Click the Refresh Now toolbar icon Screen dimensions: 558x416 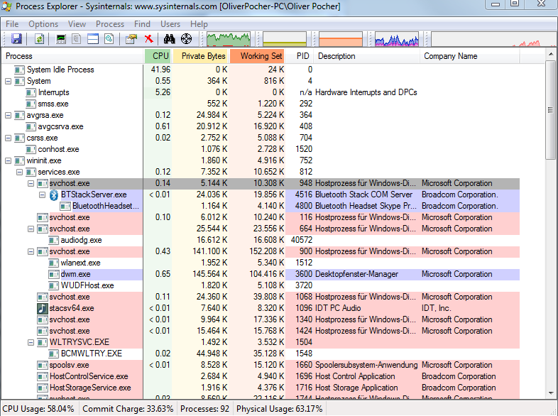39,38
